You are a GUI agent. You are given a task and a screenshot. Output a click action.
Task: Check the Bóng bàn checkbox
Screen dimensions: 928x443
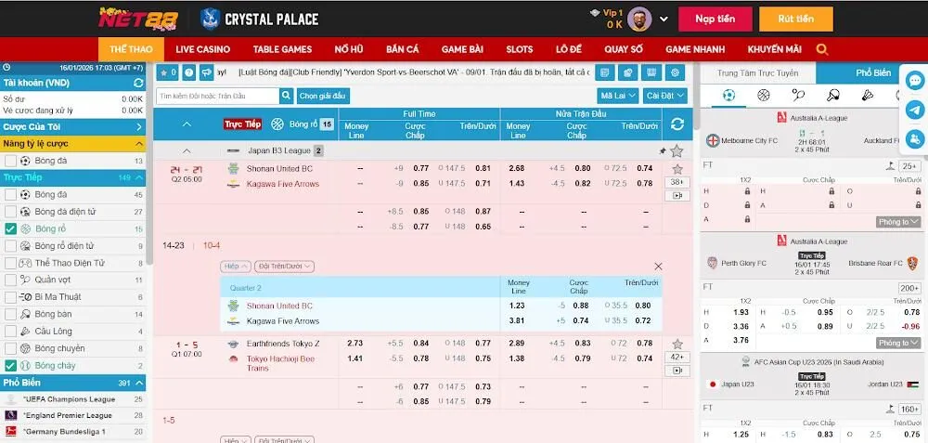10,315
